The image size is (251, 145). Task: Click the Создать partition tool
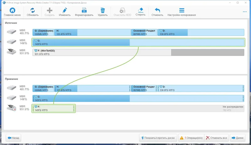pos(50,12)
